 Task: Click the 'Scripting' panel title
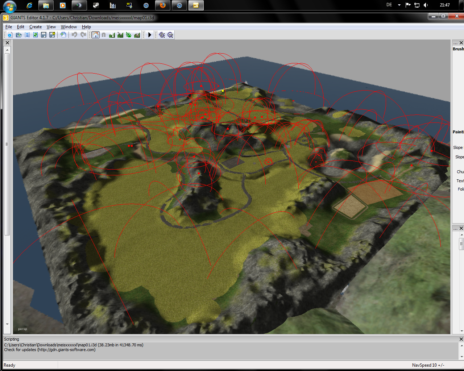tap(12, 339)
